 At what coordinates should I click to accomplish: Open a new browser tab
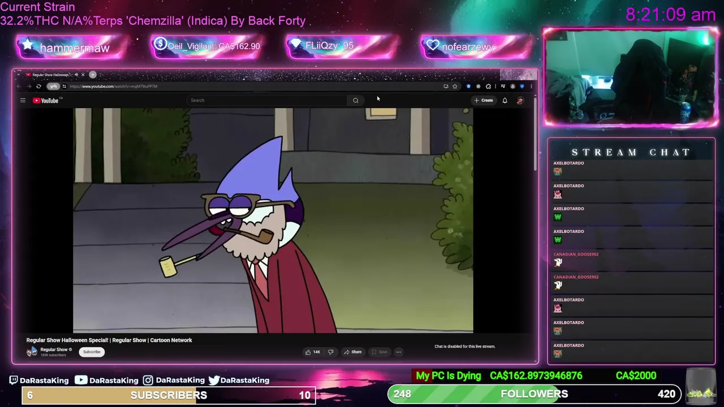pos(93,75)
